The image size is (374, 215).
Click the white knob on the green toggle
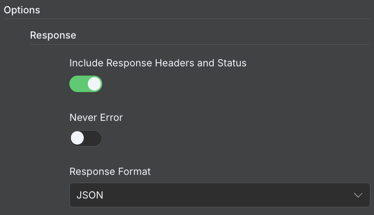tap(94, 84)
